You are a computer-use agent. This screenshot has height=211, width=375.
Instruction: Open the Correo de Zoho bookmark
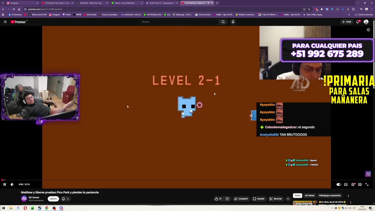[203, 15]
